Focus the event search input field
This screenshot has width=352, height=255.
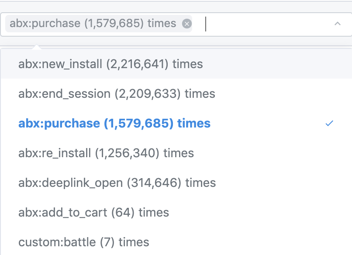(x=262, y=24)
